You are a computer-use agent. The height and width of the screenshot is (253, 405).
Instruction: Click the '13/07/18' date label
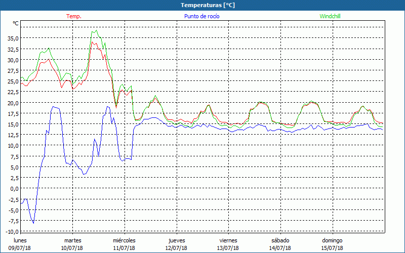pos(228,248)
